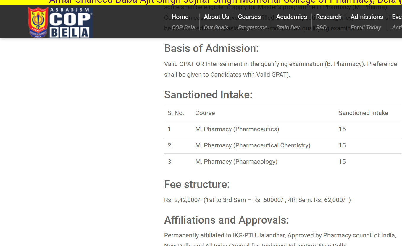Click the 'S. No.' column header
402x246 pixels.
[x=176, y=113]
